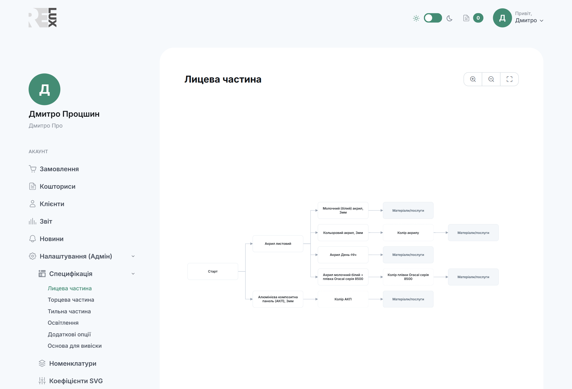Click the REXLUX logo

click(43, 17)
